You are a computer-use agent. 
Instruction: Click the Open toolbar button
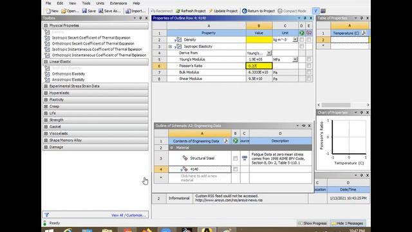point(70,11)
